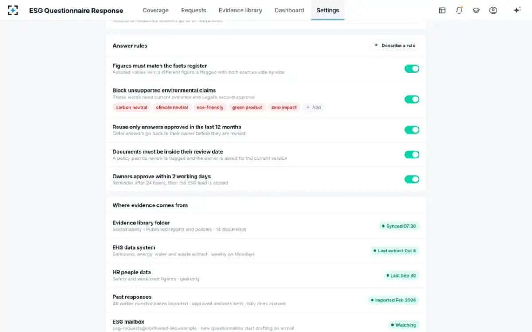Open the Evidence library folder source row

[x=266, y=226]
